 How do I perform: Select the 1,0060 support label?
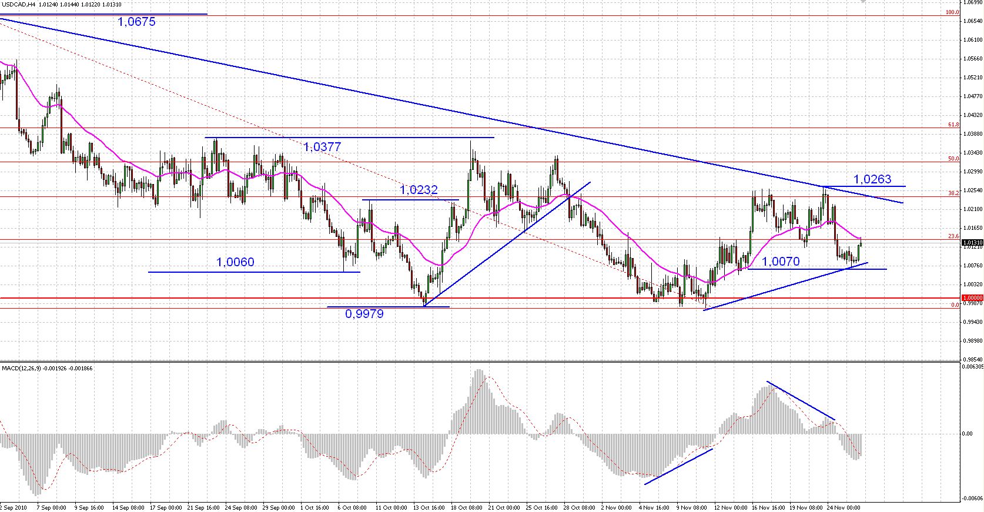[x=236, y=262]
